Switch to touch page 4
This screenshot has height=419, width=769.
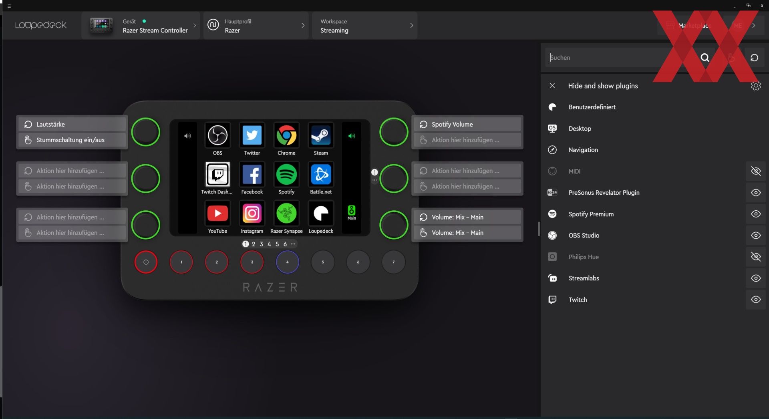tap(269, 244)
